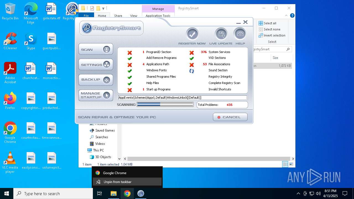The width and height of the screenshot is (354, 199).
Task: Click the red X beside File Associations
Action: [x=192, y=65]
